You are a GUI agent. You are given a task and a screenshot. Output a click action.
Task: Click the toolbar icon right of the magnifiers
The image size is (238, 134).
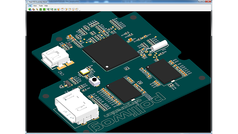pos(55,9)
